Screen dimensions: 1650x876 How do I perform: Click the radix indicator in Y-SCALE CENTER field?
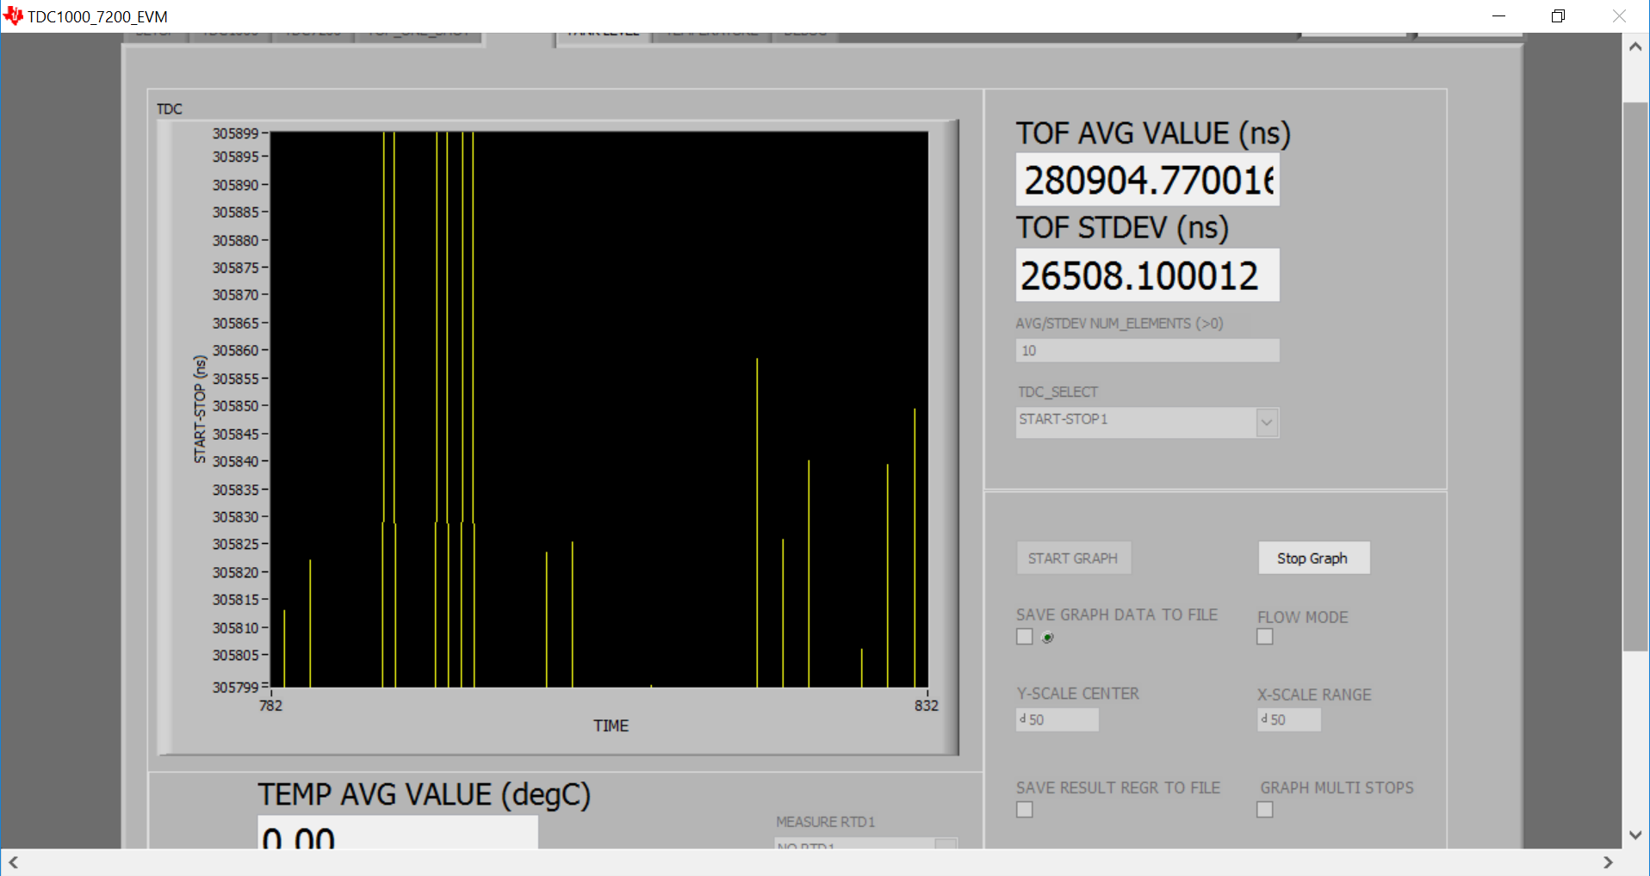(1022, 719)
